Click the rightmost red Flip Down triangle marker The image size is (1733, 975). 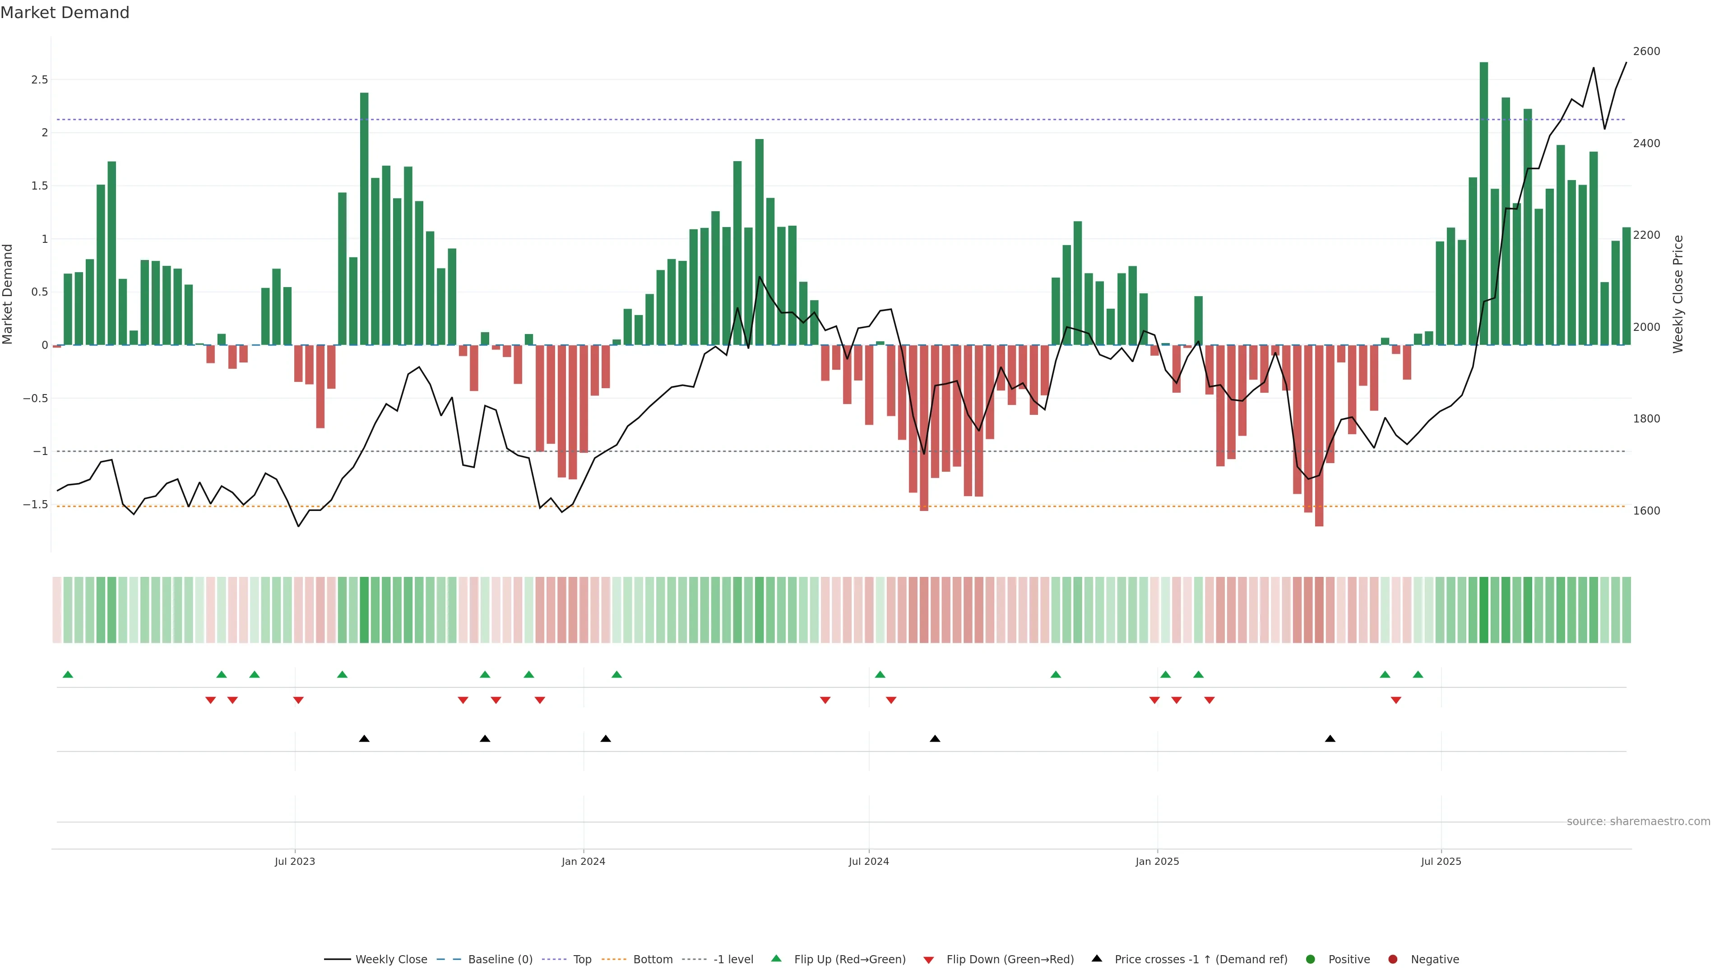point(1396,701)
